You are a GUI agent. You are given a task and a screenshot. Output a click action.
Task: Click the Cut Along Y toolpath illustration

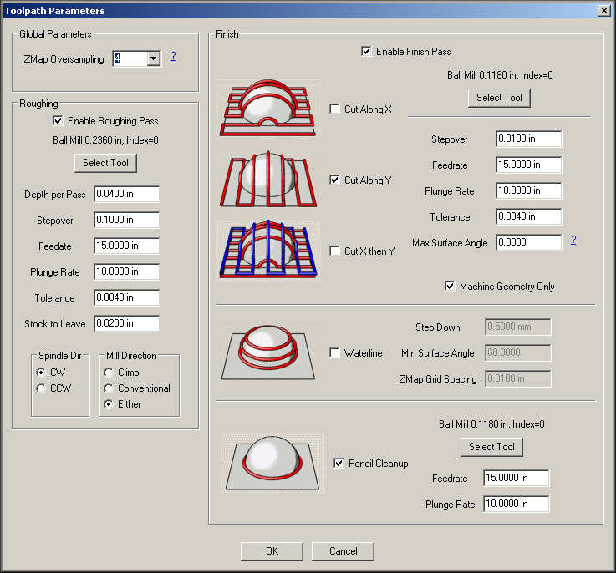[x=269, y=180]
